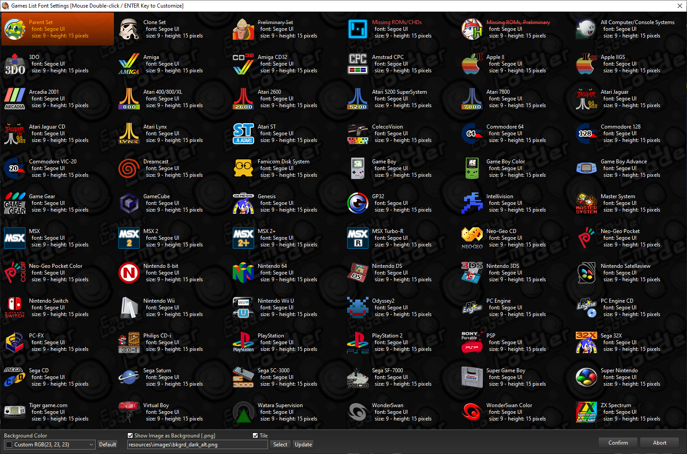The width and height of the screenshot is (687, 454).
Task: Select the Super Nintendo buttons icon
Action: point(586,377)
